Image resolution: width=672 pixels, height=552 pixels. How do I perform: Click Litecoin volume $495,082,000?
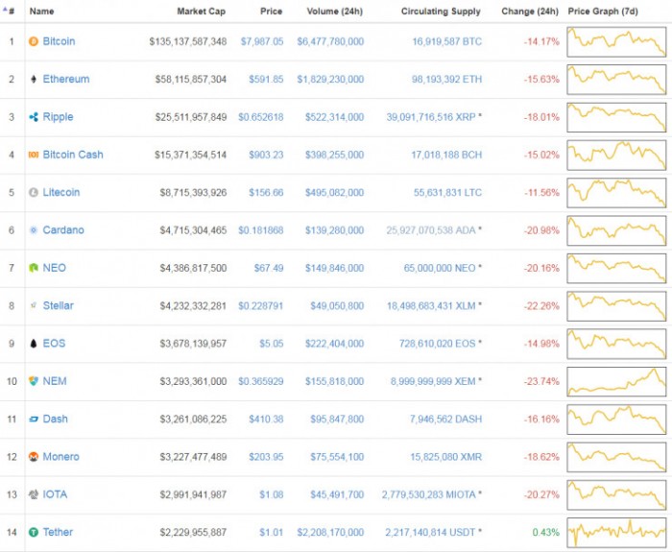click(335, 192)
